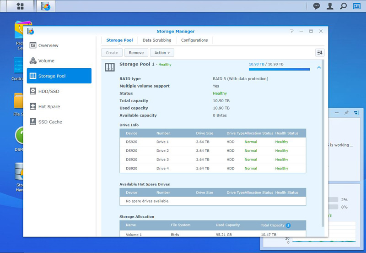The image size is (366, 253).
Task: Click the Storage Manager help question mark
Action: 292,31
